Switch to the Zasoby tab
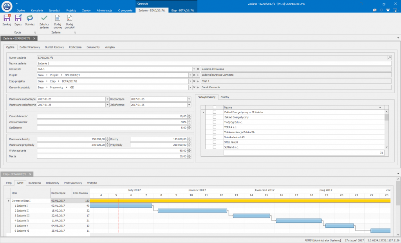Image resolution: width=401 pixels, height=243 pixels. [x=225, y=97]
